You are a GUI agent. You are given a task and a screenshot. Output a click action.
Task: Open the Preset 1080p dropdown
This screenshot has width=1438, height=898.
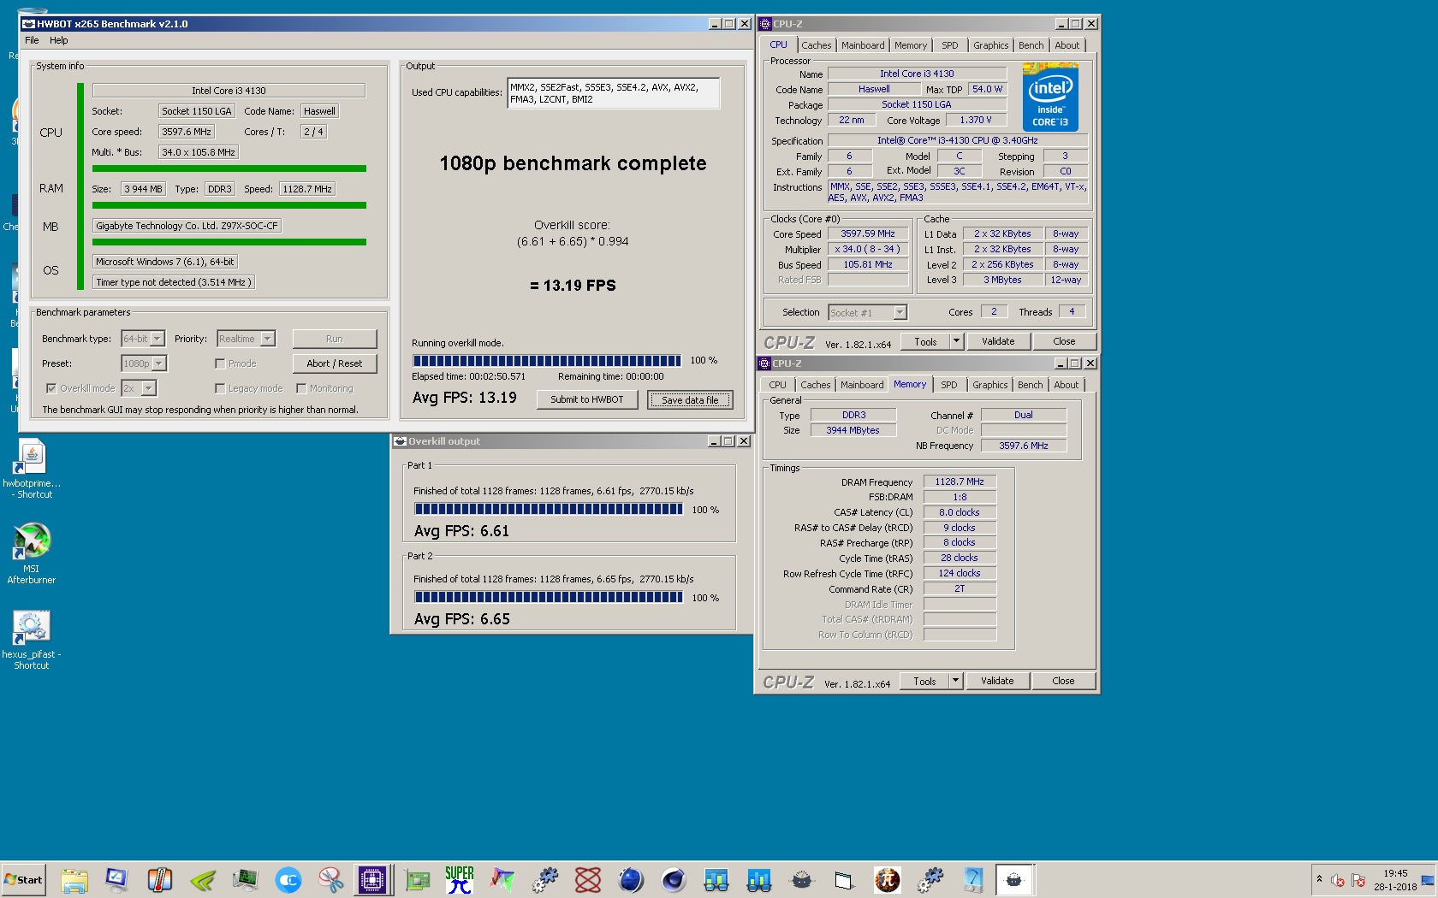tap(144, 363)
